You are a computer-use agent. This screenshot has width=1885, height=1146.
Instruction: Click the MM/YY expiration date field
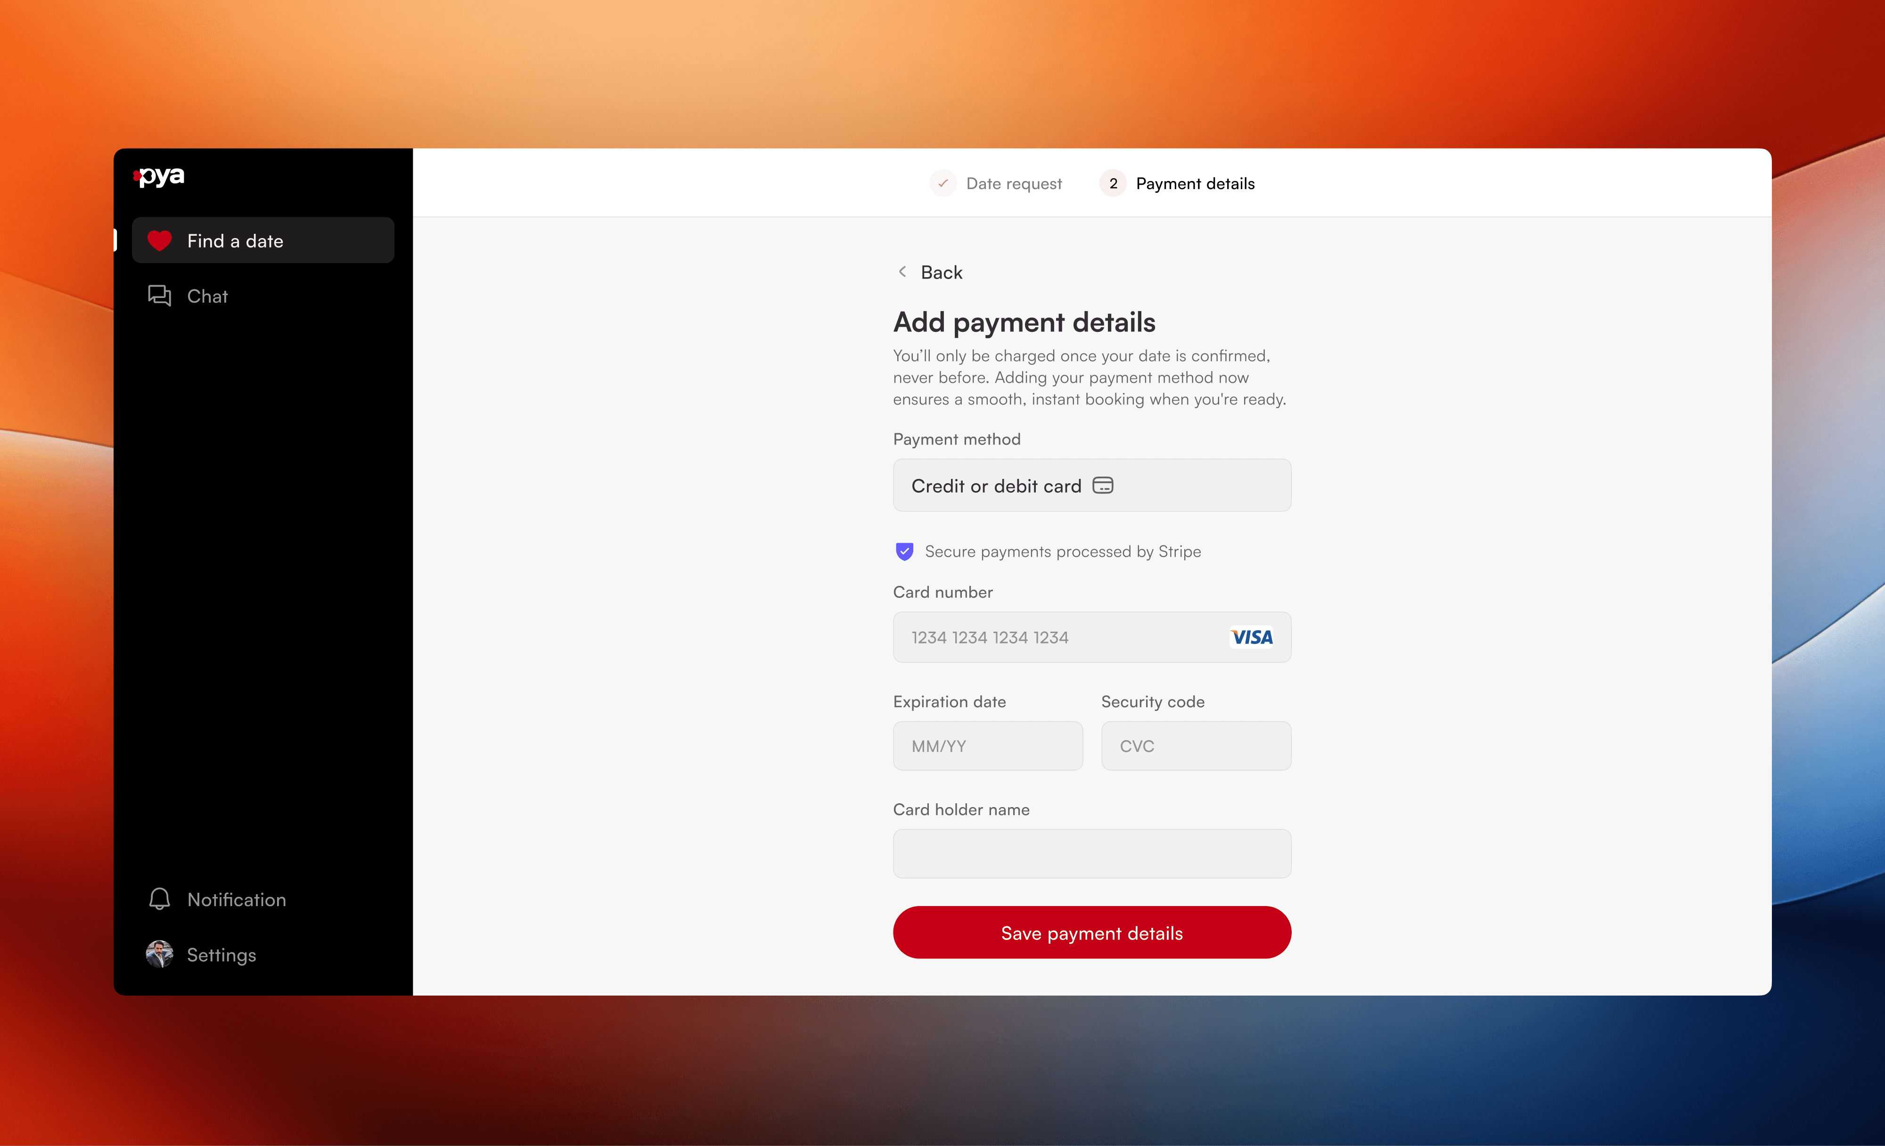point(987,746)
